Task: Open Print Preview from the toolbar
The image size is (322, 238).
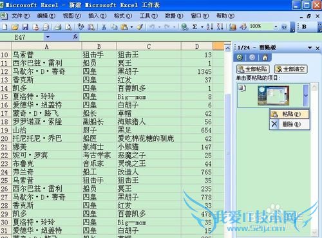Action: point(68,27)
